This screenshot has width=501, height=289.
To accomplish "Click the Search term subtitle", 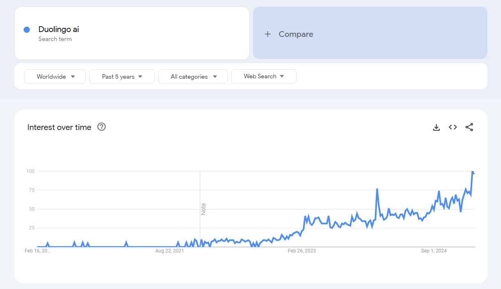I will [x=55, y=39].
